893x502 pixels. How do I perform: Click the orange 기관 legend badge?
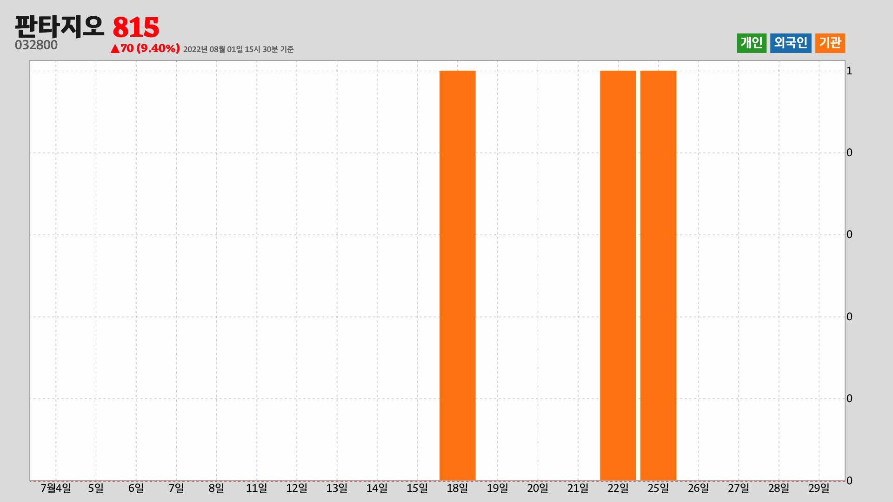point(830,43)
